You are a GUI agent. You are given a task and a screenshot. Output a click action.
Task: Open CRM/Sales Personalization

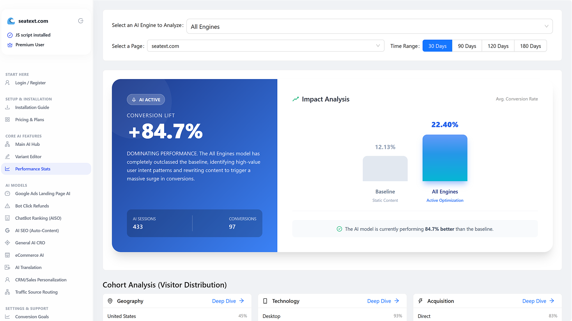coord(46,280)
